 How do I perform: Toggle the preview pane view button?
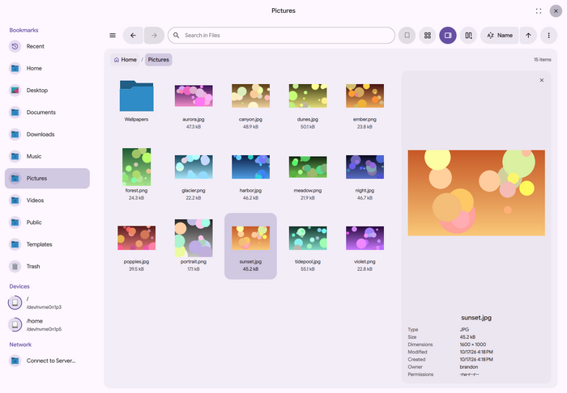click(448, 36)
